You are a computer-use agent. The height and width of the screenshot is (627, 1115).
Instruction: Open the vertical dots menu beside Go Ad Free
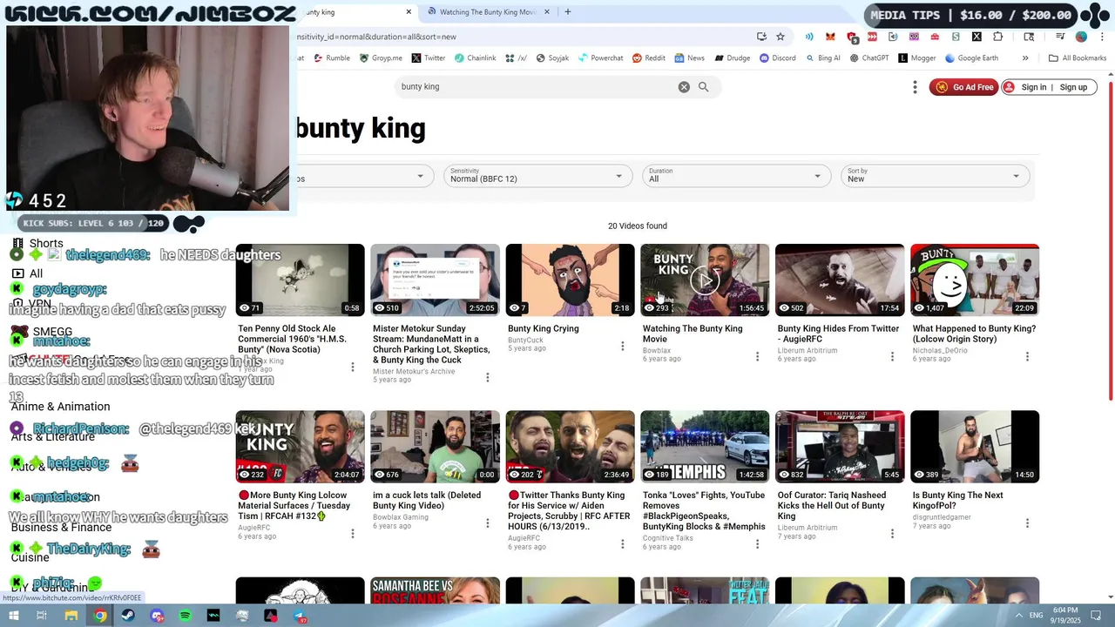tap(915, 87)
